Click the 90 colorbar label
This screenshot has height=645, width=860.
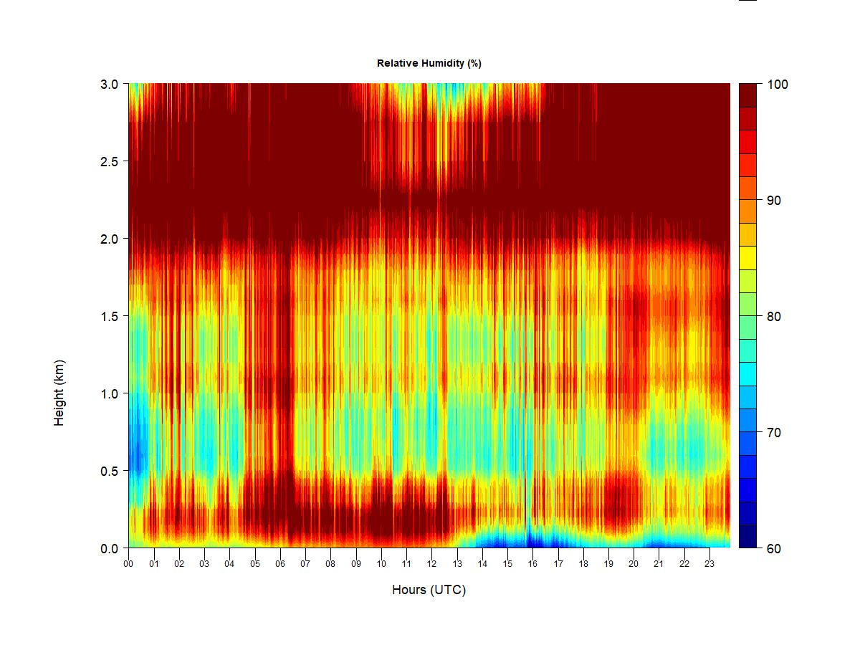[775, 201]
